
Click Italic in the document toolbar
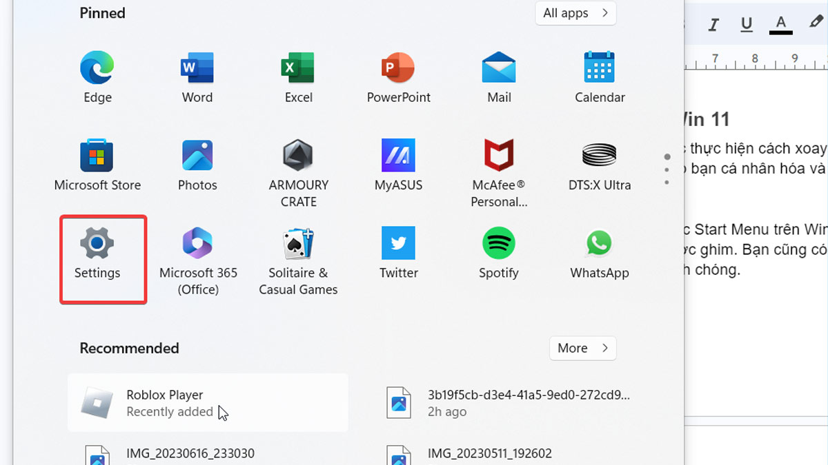pyautogui.click(x=714, y=24)
